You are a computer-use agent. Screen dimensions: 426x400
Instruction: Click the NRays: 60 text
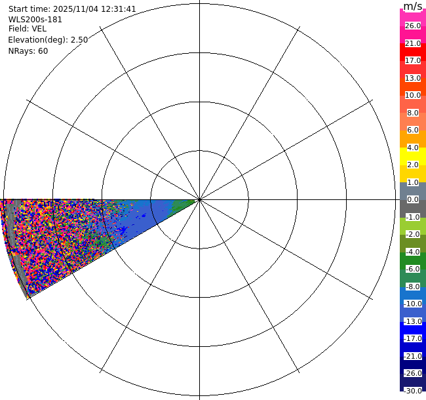pos(28,50)
